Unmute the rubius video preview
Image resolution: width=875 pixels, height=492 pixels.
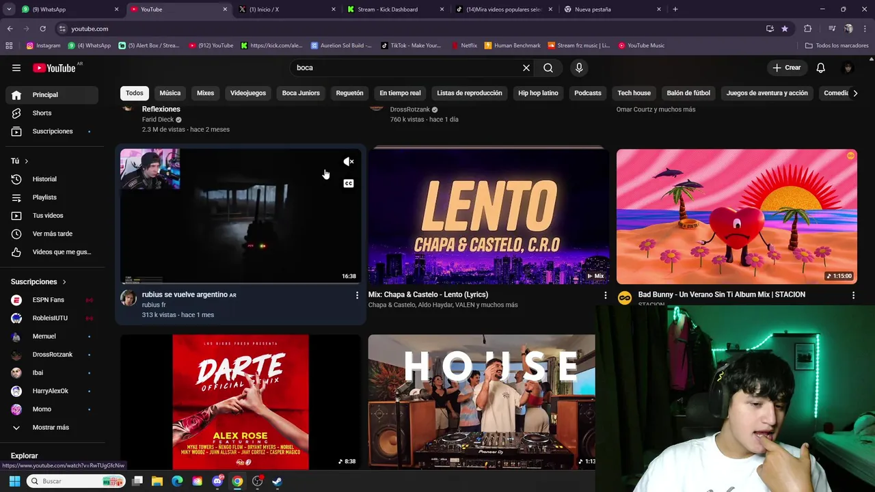click(349, 162)
